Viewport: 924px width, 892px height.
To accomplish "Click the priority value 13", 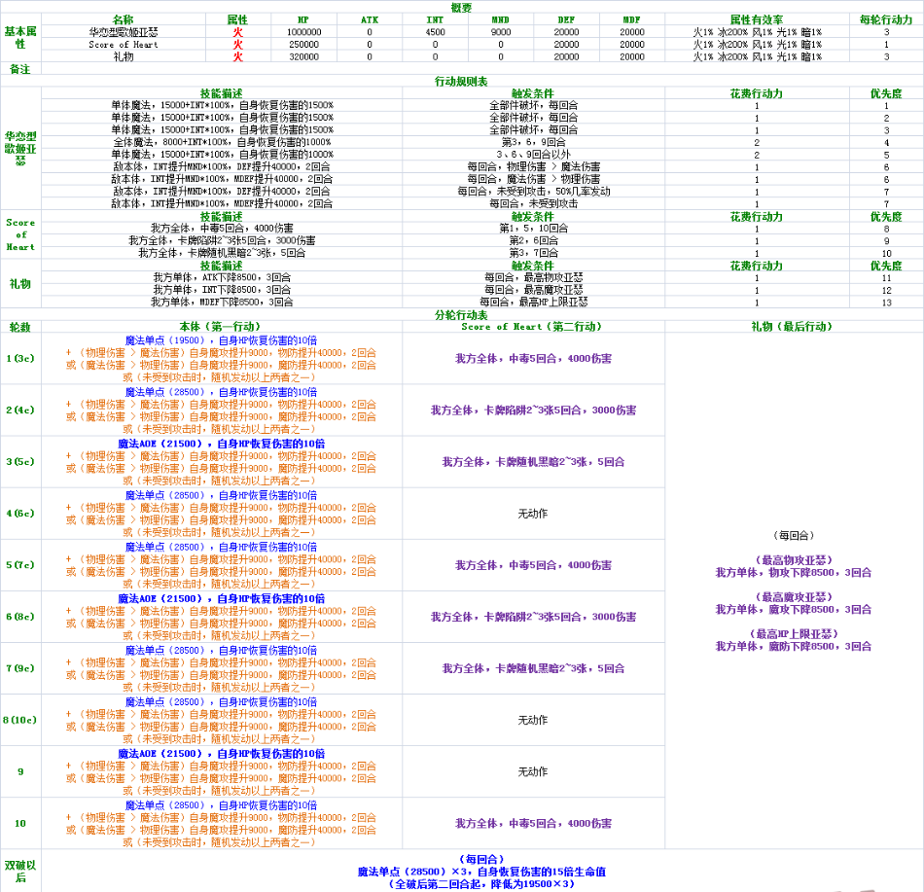I will click(x=886, y=303).
